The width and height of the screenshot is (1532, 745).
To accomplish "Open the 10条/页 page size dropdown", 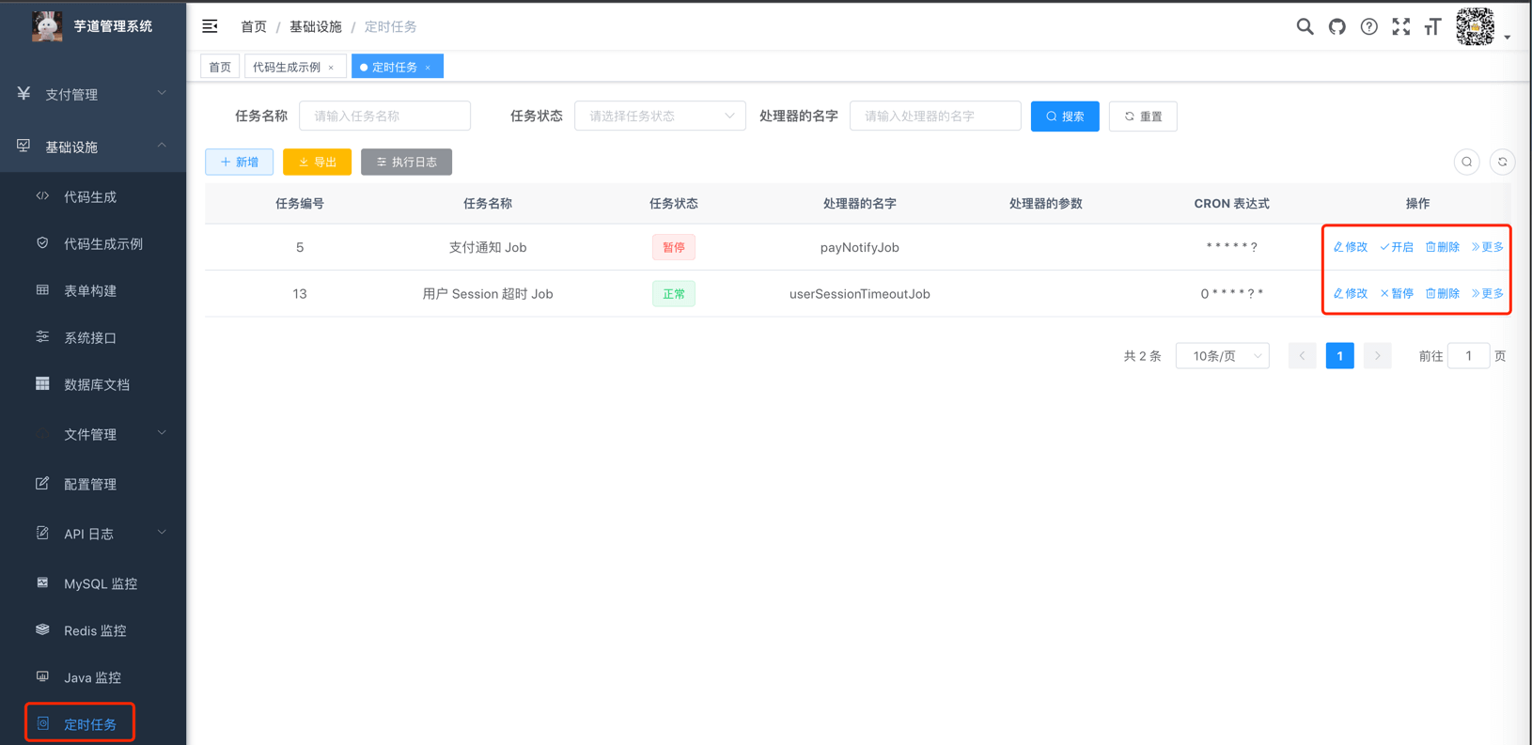I will (1222, 356).
